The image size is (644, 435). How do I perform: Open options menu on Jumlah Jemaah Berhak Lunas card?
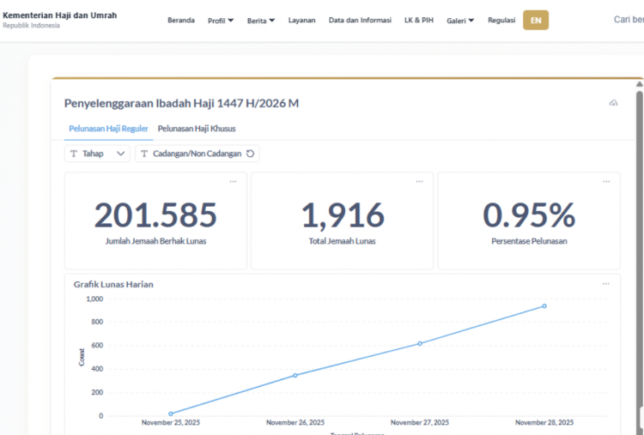233,181
